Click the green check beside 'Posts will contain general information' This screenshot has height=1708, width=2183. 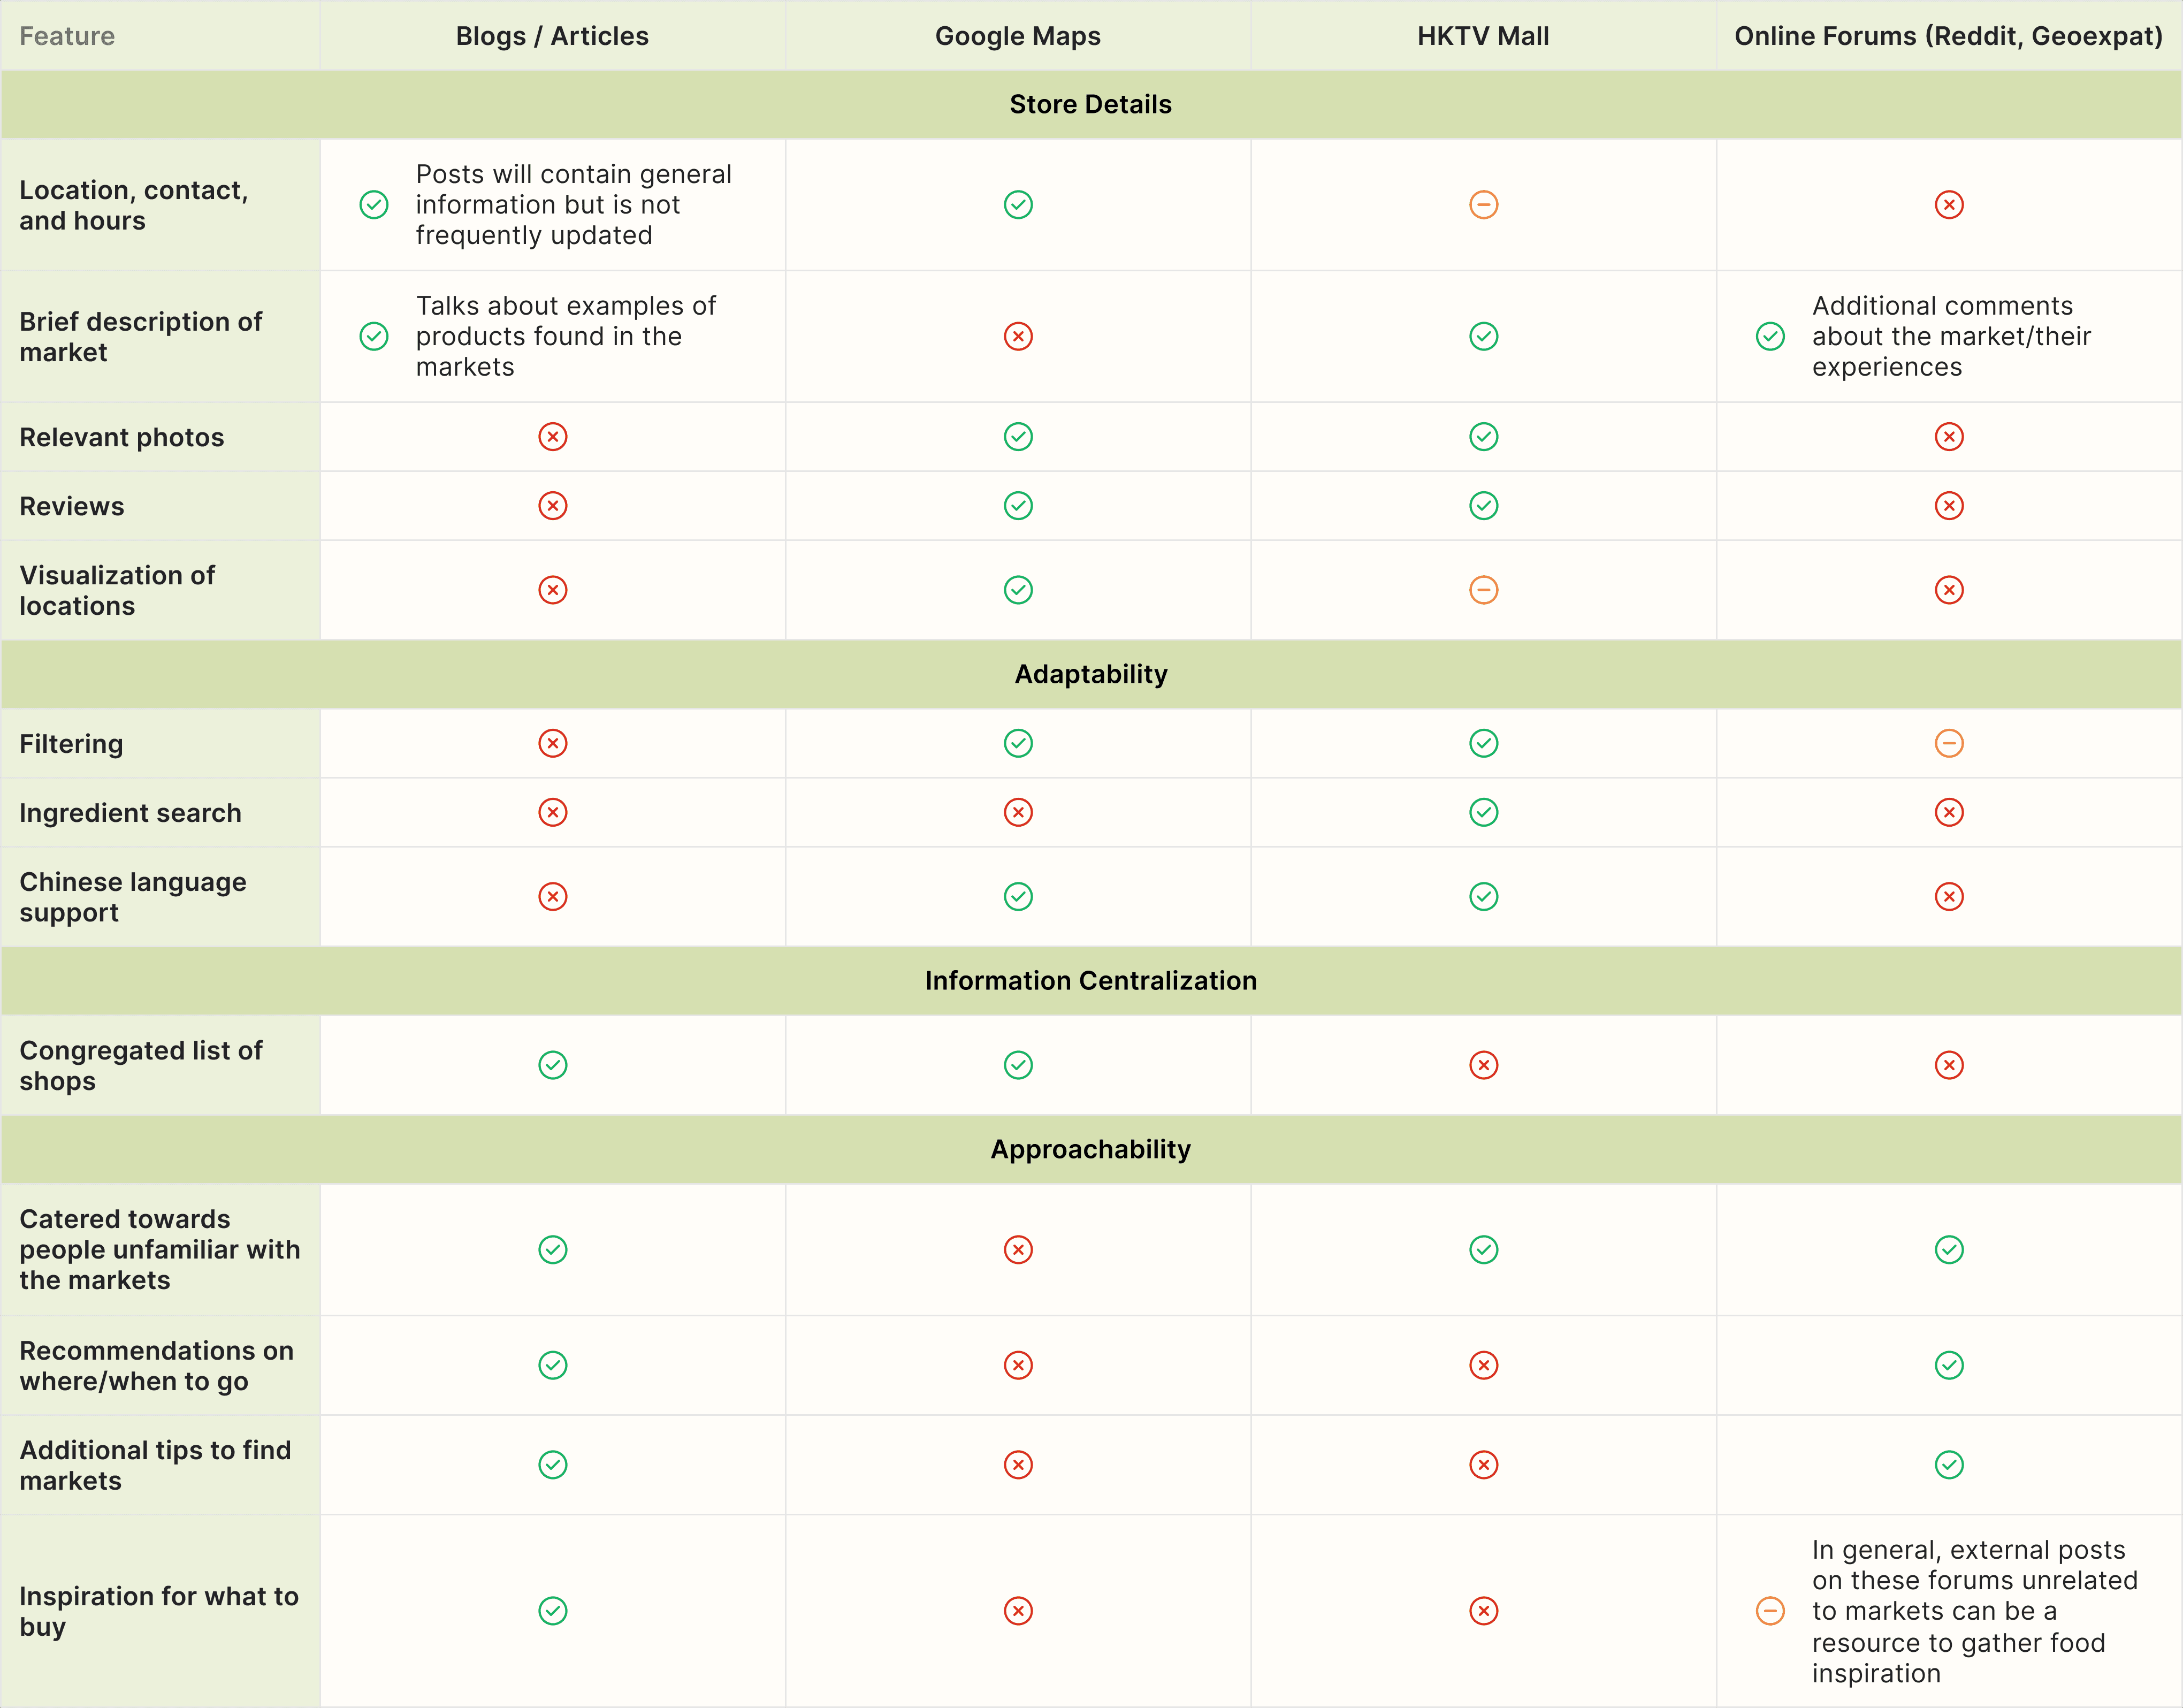coord(374,205)
